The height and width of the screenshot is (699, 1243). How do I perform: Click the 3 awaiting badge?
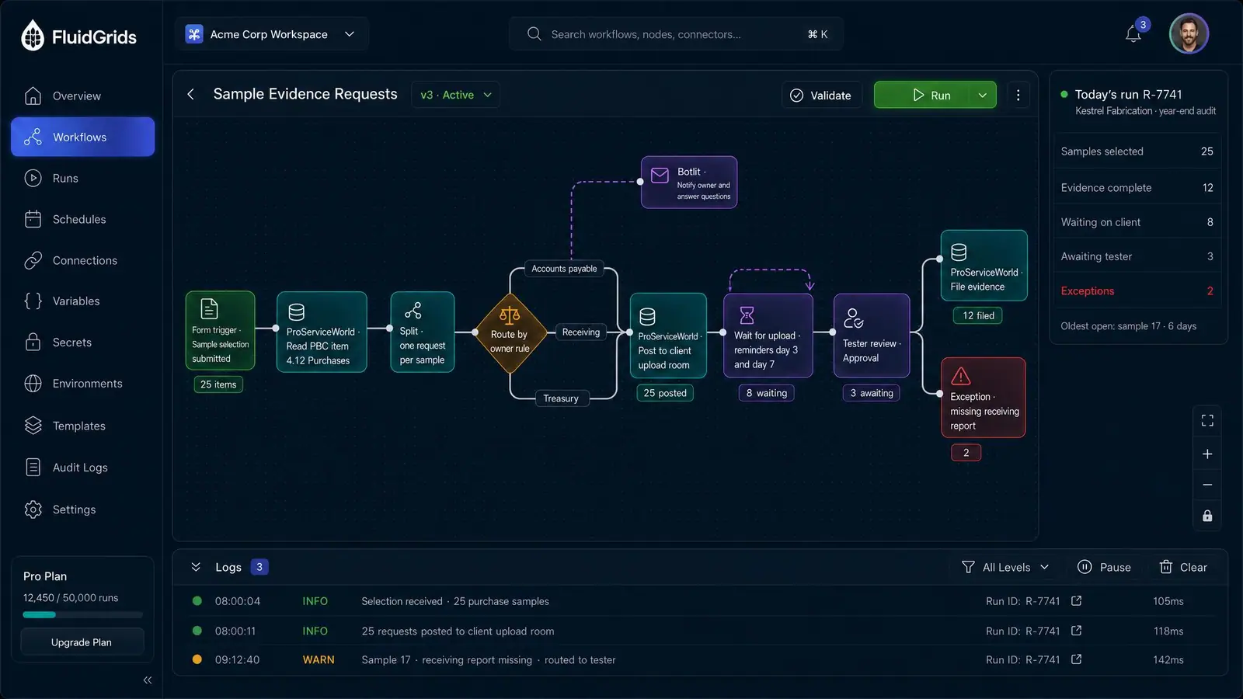coord(872,393)
